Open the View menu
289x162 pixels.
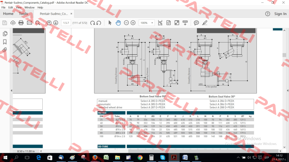(x=19, y=8)
